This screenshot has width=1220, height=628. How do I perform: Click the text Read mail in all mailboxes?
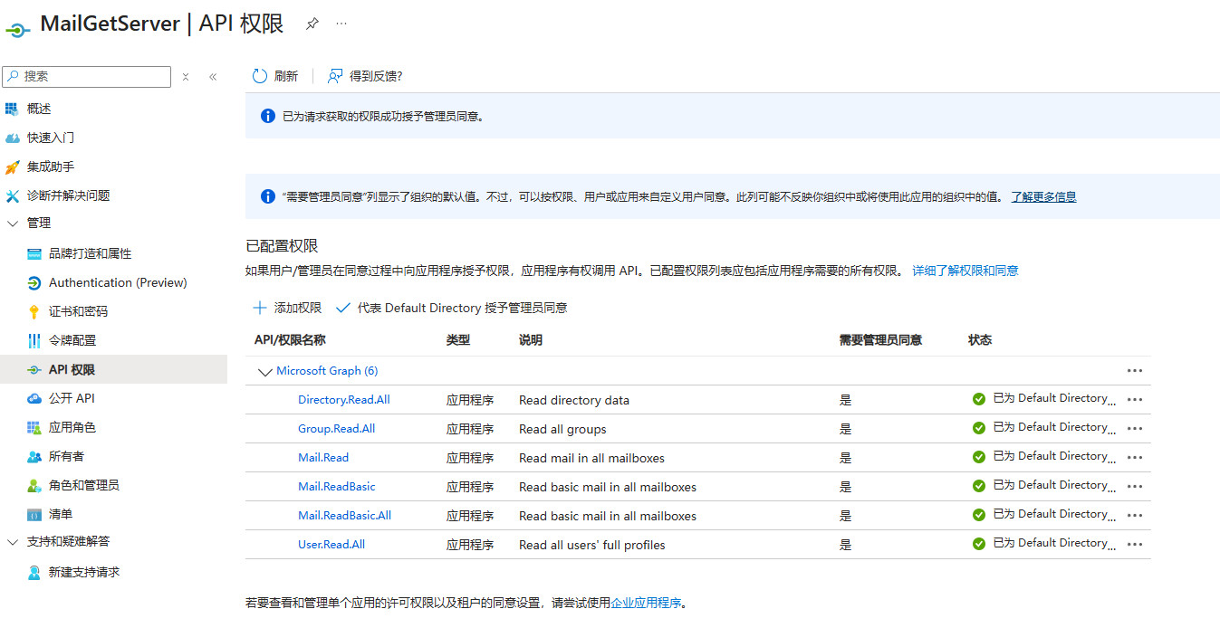pos(591,458)
